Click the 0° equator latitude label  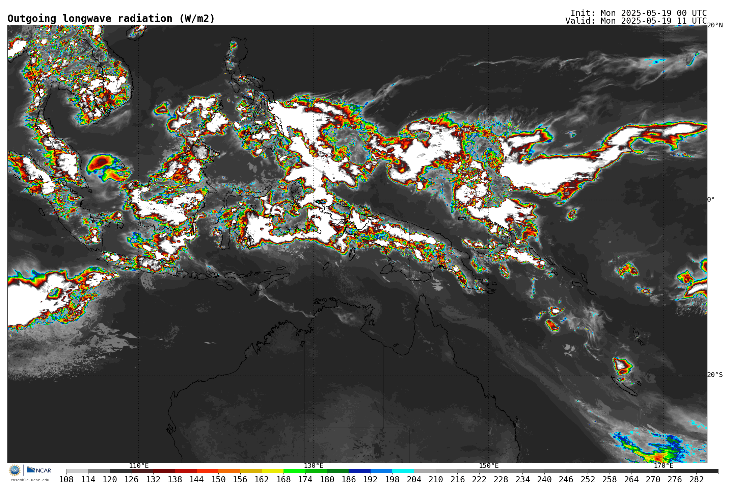(711, 200)
